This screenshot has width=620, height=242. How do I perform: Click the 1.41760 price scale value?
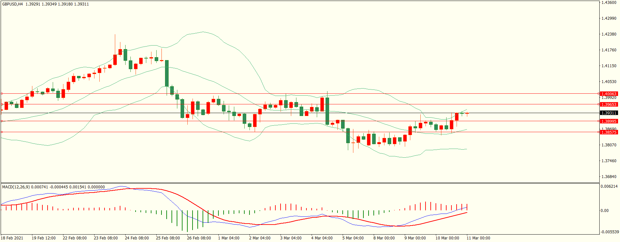point(609,50)
